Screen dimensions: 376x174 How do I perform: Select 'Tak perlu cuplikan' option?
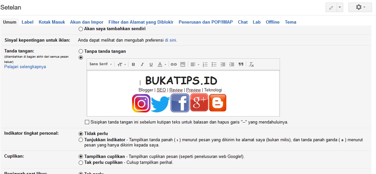tap(81, 163)
